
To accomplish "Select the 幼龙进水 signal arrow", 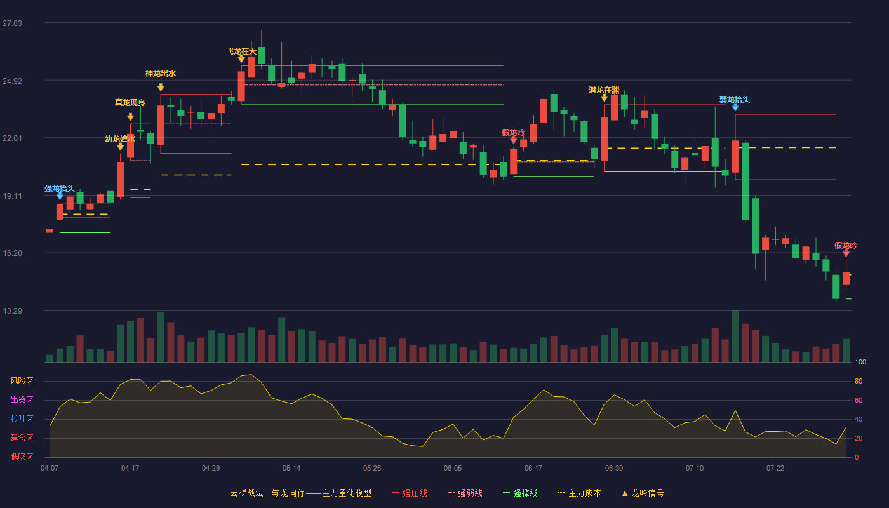I will click(x=120, y=147).
